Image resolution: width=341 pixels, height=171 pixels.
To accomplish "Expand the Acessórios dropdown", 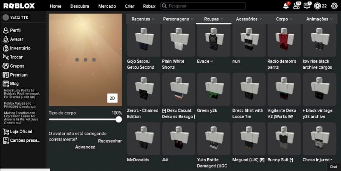I will click(249, 19).
